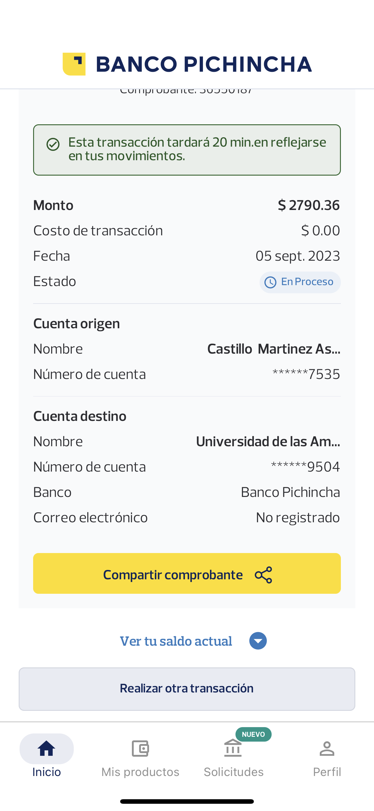Tap the truncated Castillo Martinez origin name
The width and height of the screenshot is (374, 811).
coord(273,349)
